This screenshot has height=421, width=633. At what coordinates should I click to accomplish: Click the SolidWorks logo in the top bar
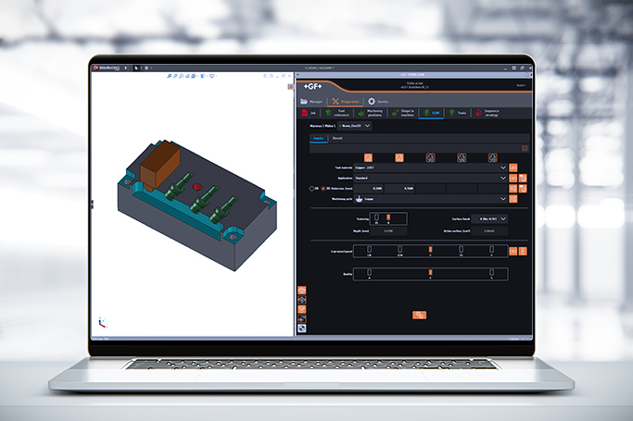coord(106,68)
